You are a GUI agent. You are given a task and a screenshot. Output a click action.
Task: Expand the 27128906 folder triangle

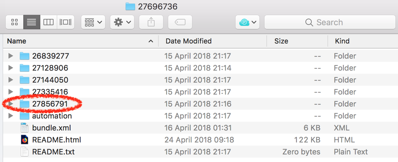coord(11,68)
